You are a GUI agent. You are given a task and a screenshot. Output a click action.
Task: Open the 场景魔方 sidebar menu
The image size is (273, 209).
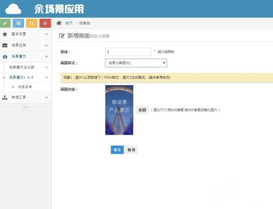pos(26,56)
